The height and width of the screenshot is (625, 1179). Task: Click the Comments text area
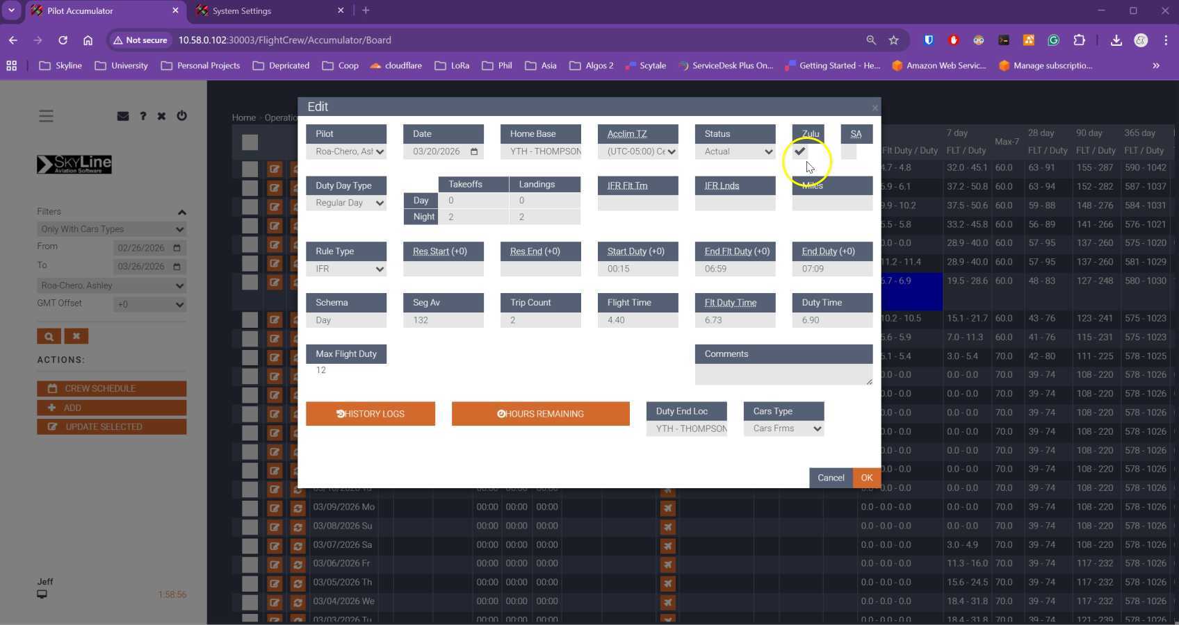(784, 374)
